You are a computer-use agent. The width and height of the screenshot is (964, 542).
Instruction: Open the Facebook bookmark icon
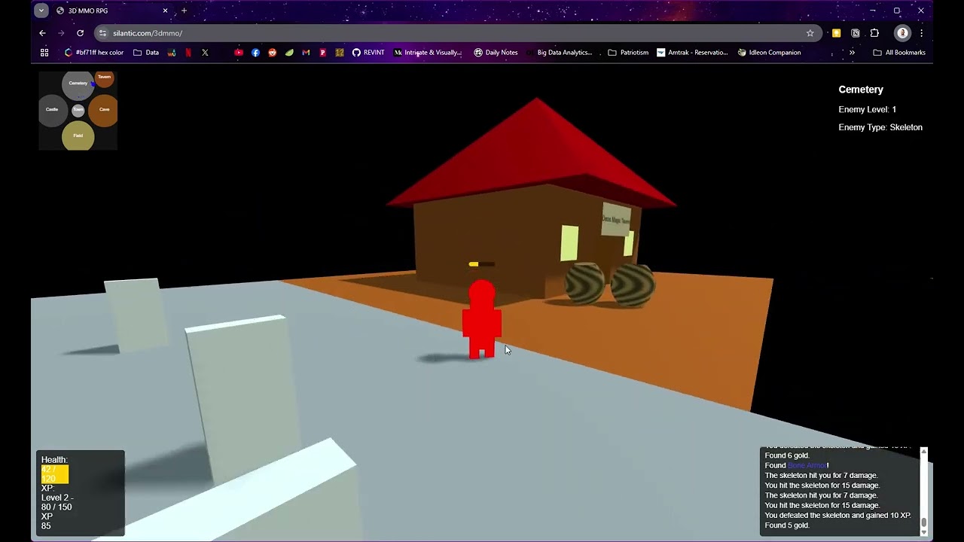pos(255,53)
